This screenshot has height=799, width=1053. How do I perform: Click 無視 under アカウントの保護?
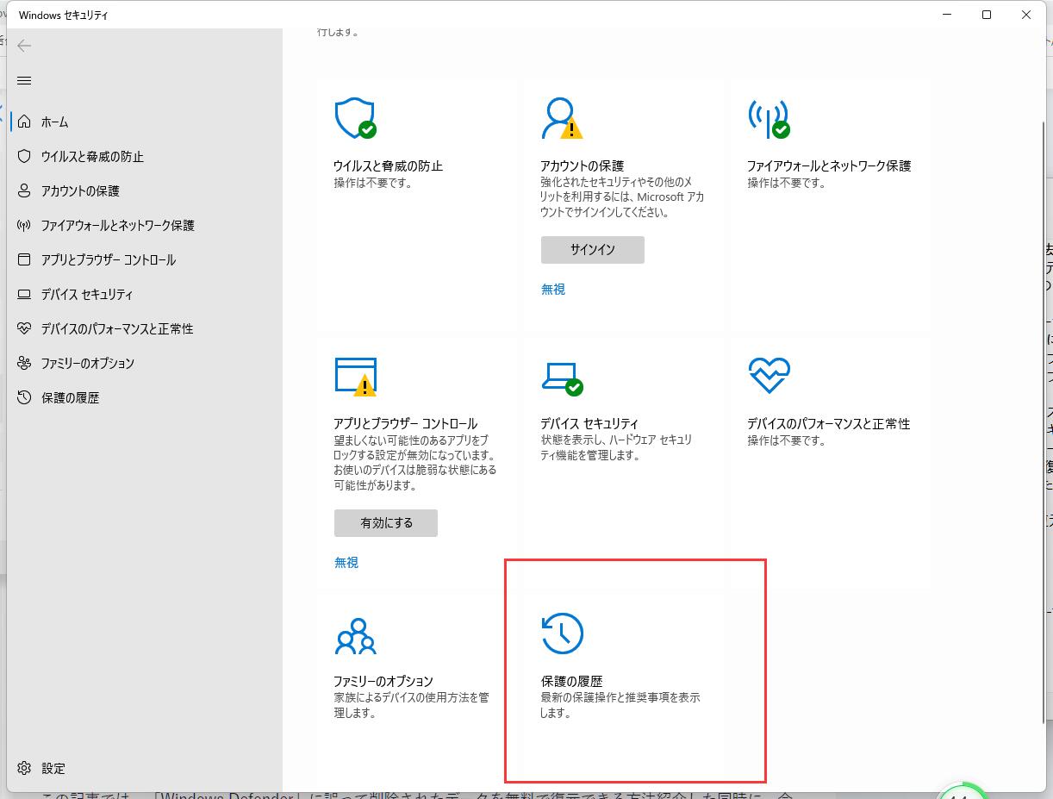tap(552, 289)
